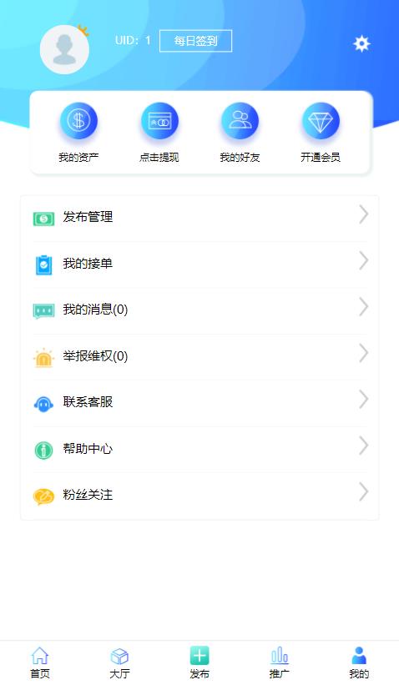The width and height of the screenshot is (399, 685).
Task: Select the 我的 profile tab
Action: 359,663
